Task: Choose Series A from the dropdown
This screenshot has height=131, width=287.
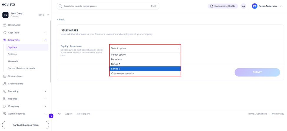Action: pos(145,64)
